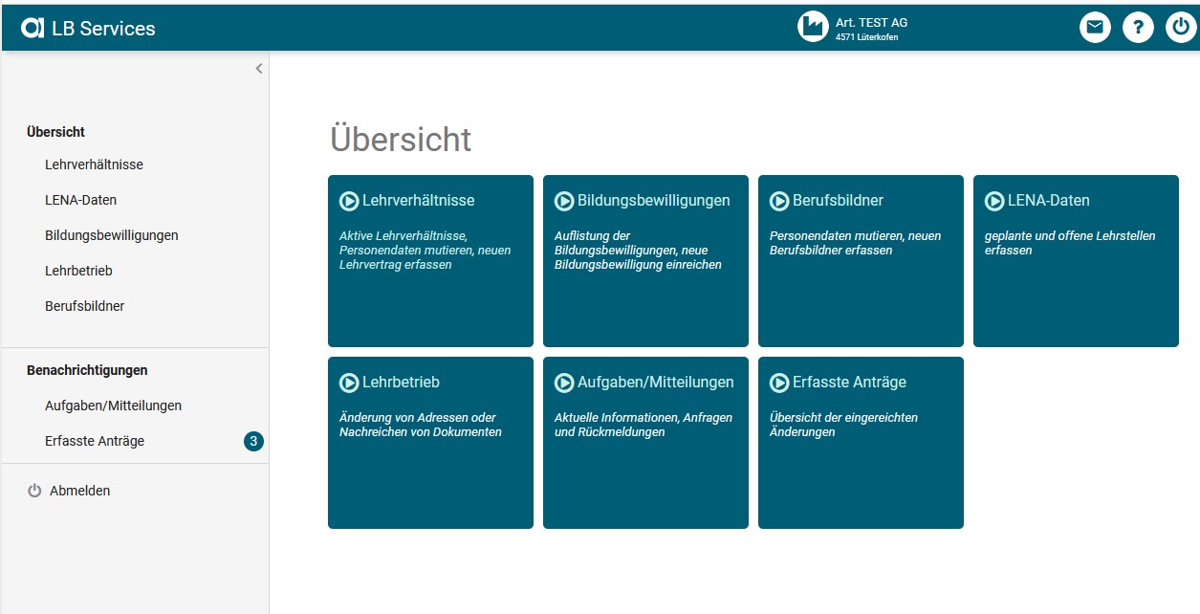This screenshot has height=614, width=1200.
Task: Open the Erfasste Anträge tile
Action: [x=860, y=442]
